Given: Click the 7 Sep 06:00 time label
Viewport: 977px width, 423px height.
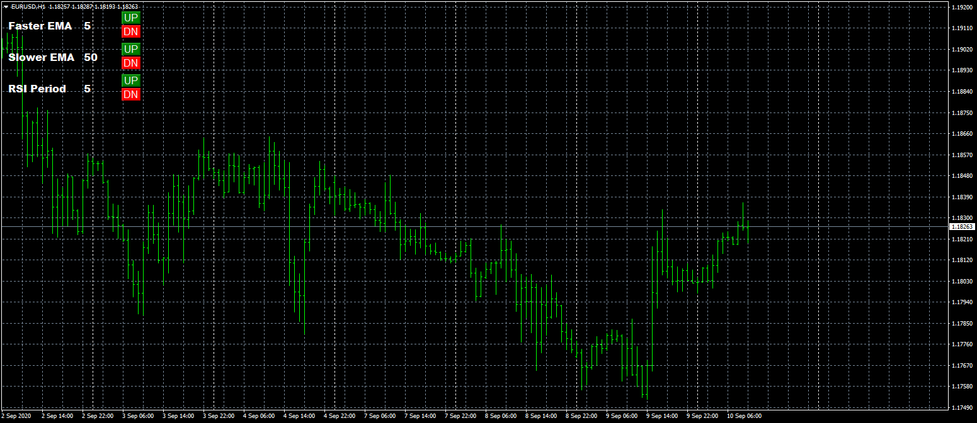Looking at the screenshot, I should pos(379,415).
